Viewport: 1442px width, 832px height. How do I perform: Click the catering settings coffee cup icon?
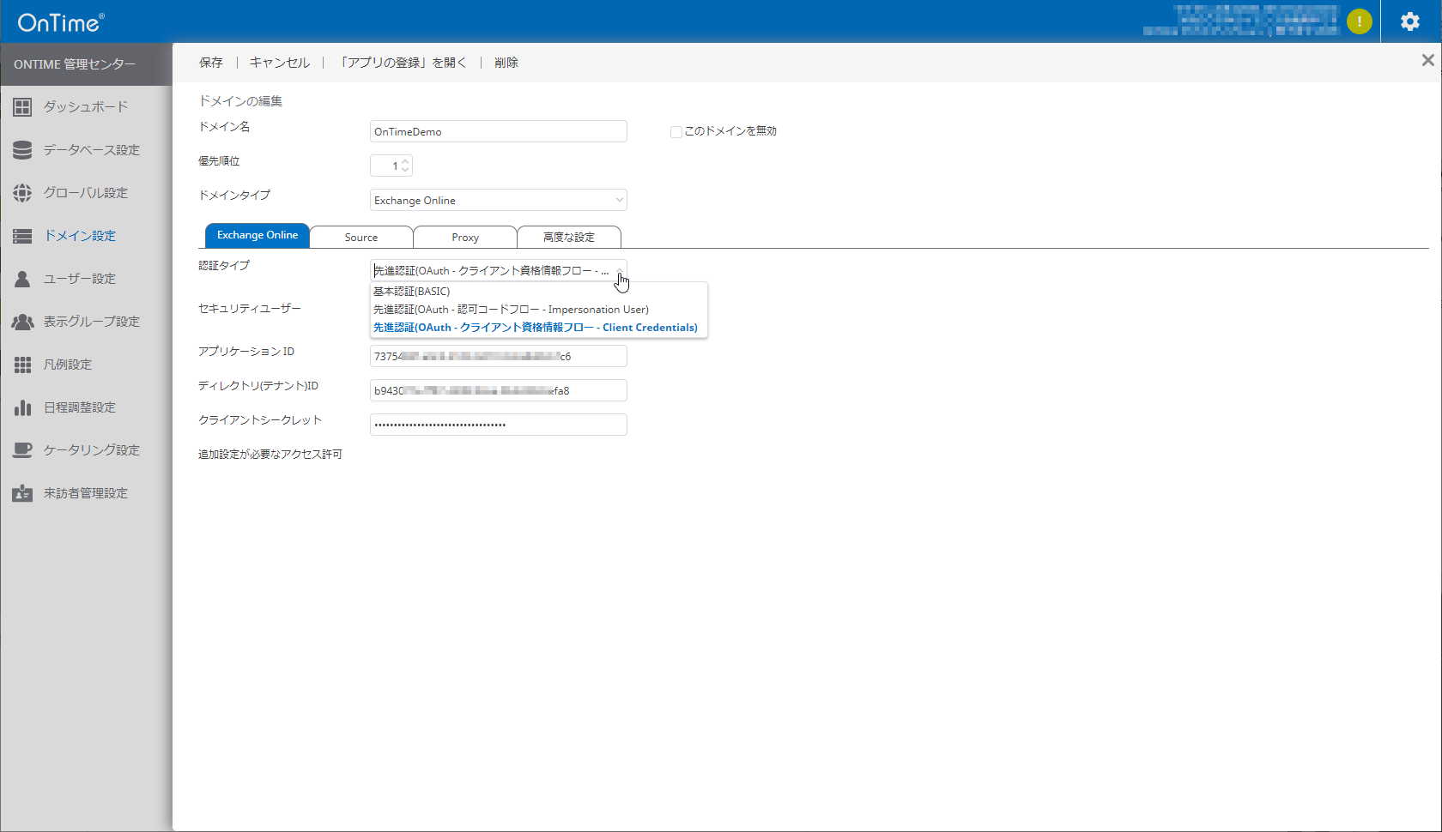(x=22, y=450)
